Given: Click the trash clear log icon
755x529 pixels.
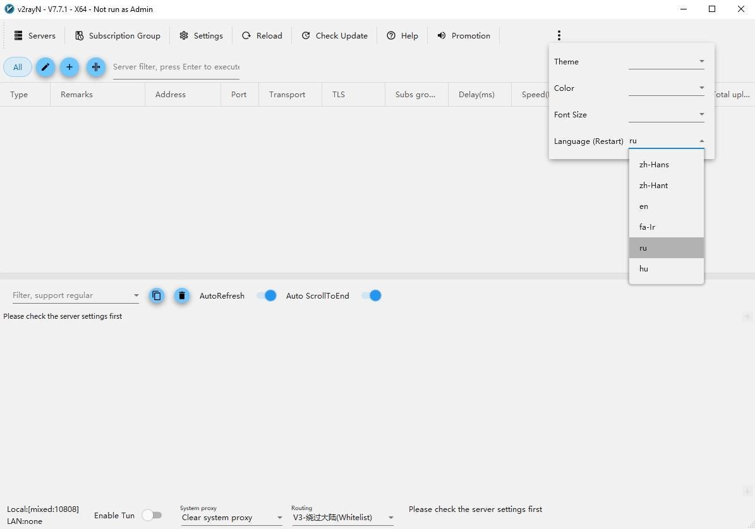Looking at the screenshot, I should pyautogui.click(x=181, y=295).
